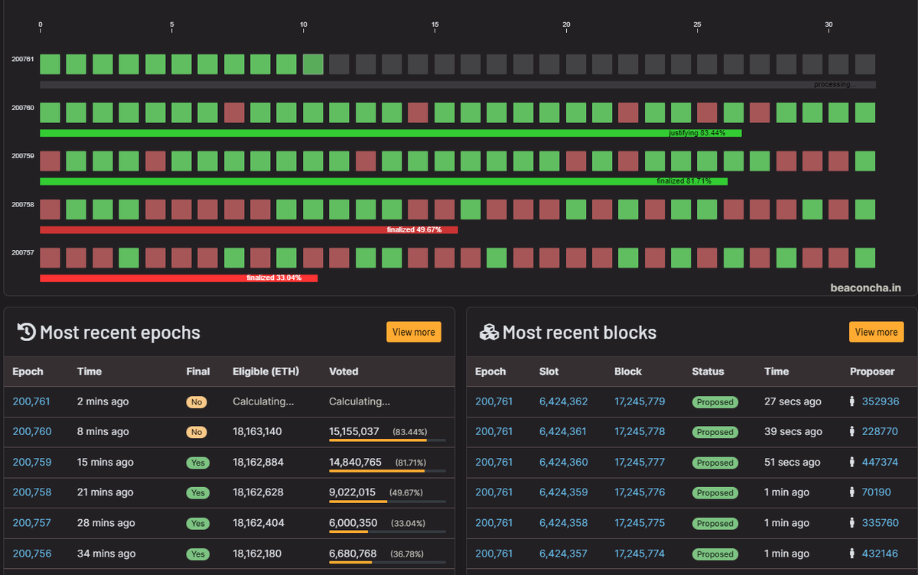This screenshot has width=918, height=575.
Task: Click the cubes icon beside Most recent blocks
Action: (489, 332)
